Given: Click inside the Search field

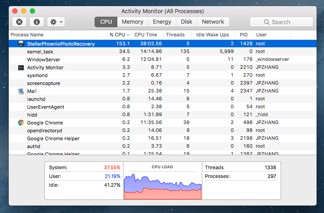Looking at the screenshot, I should point(282,22).
